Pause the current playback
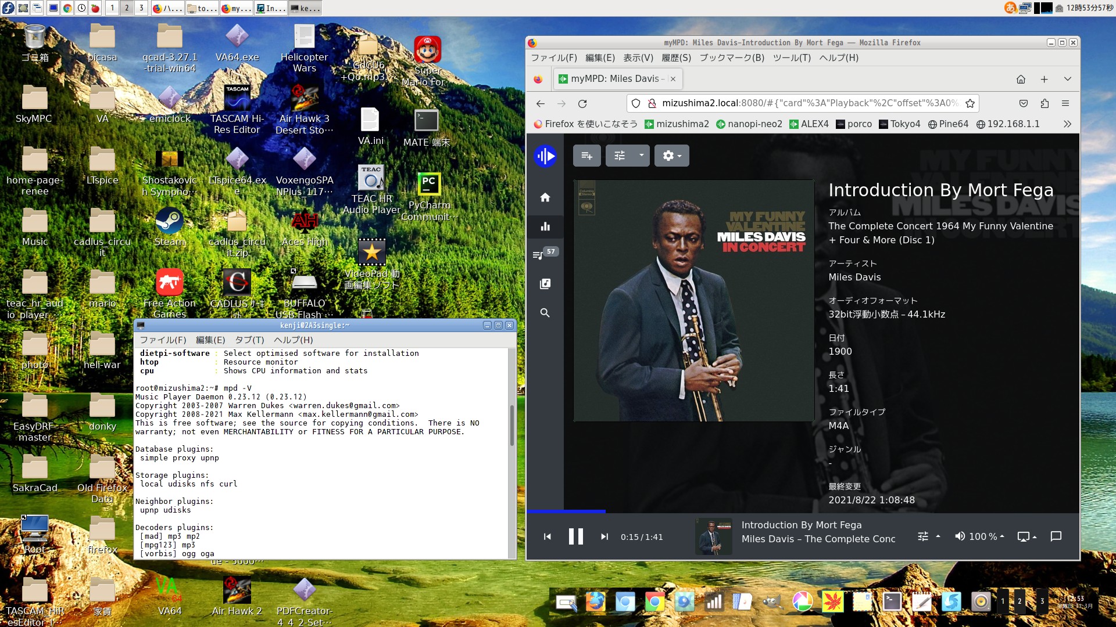This screenshot has height=627, width=1116. pyautogui.click(x=575, y=536)
